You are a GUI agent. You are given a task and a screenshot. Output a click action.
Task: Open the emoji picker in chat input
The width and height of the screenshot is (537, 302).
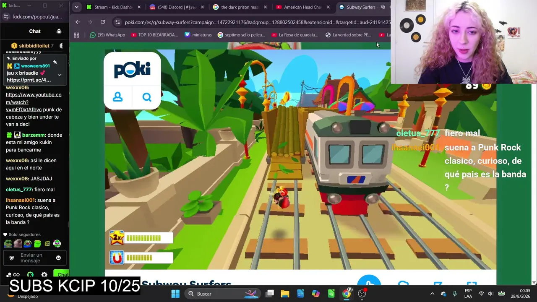(58, 258)
